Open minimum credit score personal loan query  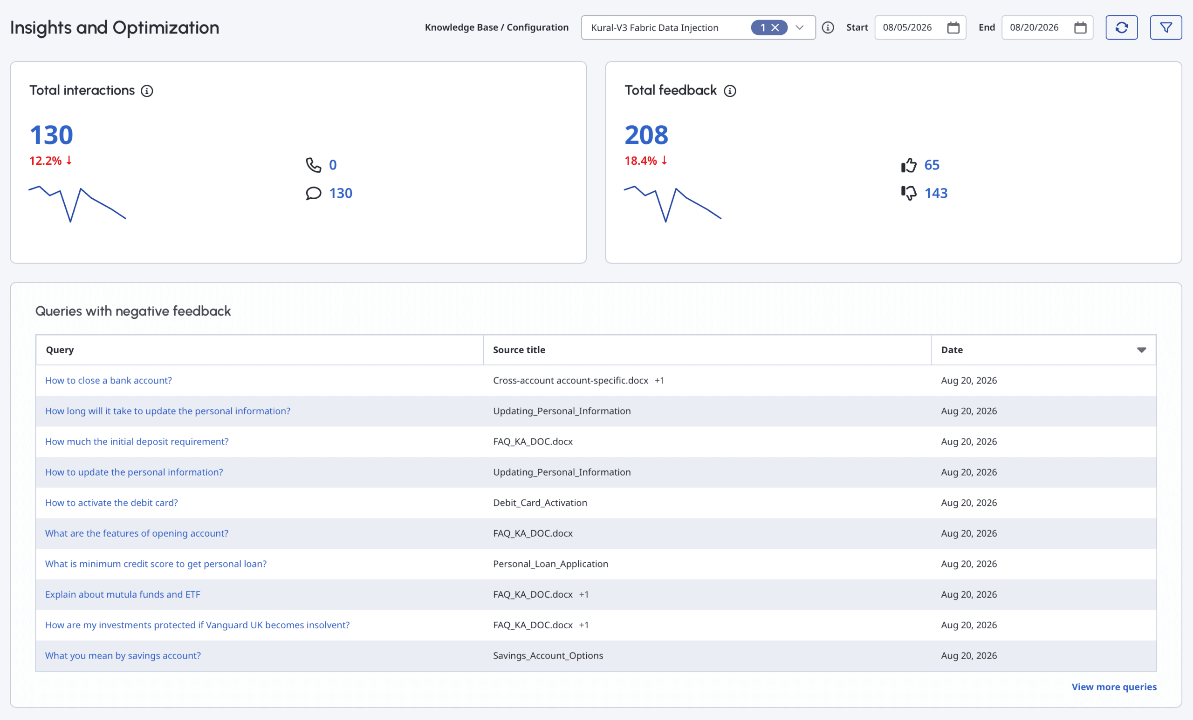click(x=156, y=564)
